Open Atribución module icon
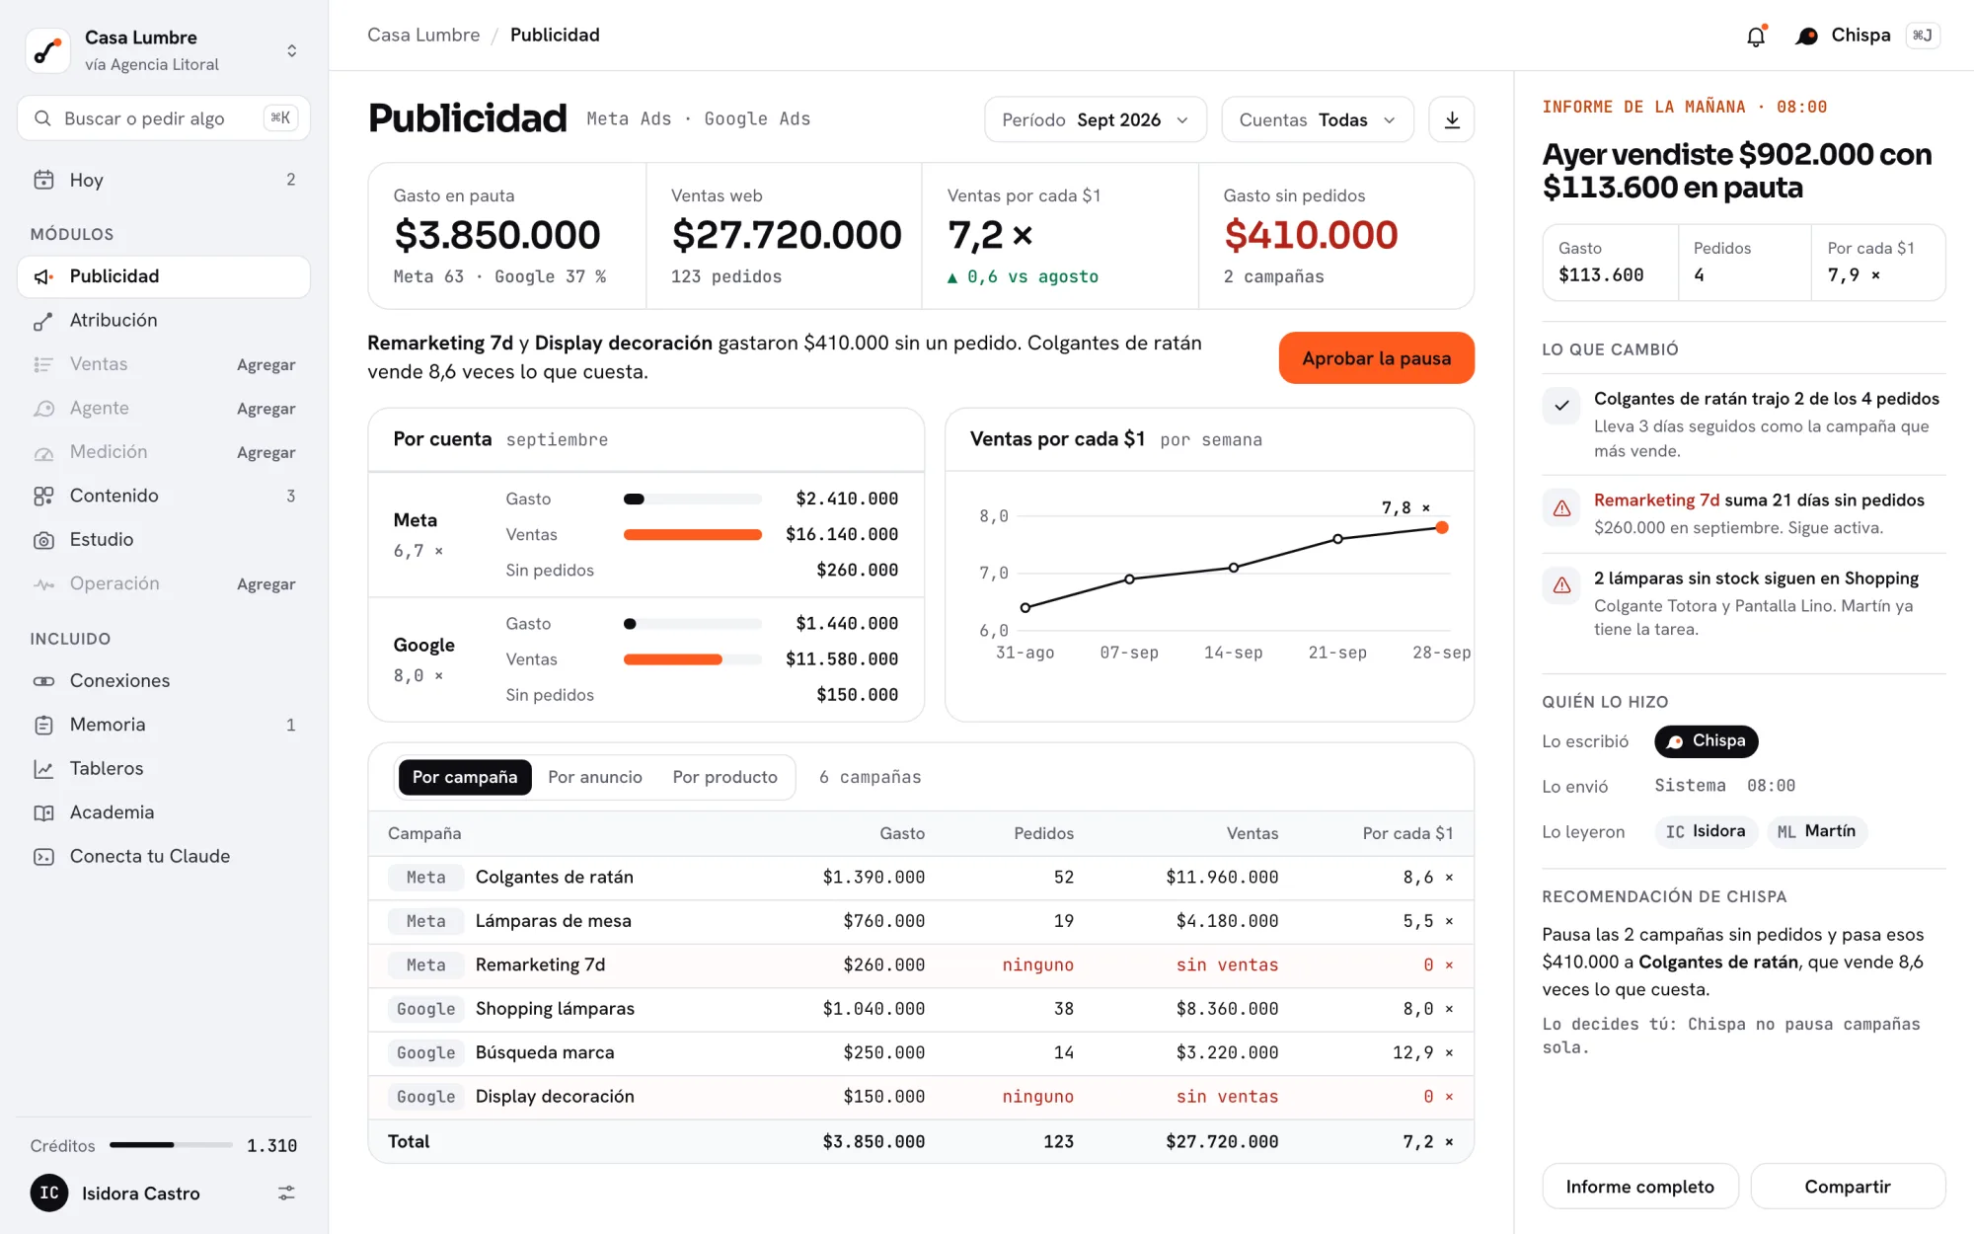This screenshot has width=1974, height=1234. 43,321
